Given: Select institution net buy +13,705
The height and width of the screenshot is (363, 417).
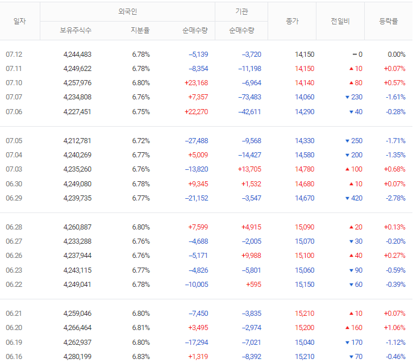Looking at the screenshot, I should [249, 169].
